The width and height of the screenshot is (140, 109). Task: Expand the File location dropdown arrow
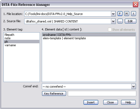(113, 14)
